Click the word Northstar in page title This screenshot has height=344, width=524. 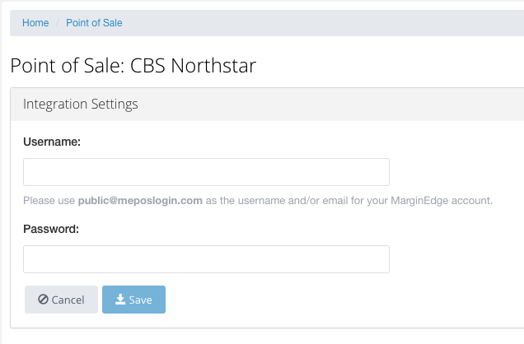click(213, 65)
